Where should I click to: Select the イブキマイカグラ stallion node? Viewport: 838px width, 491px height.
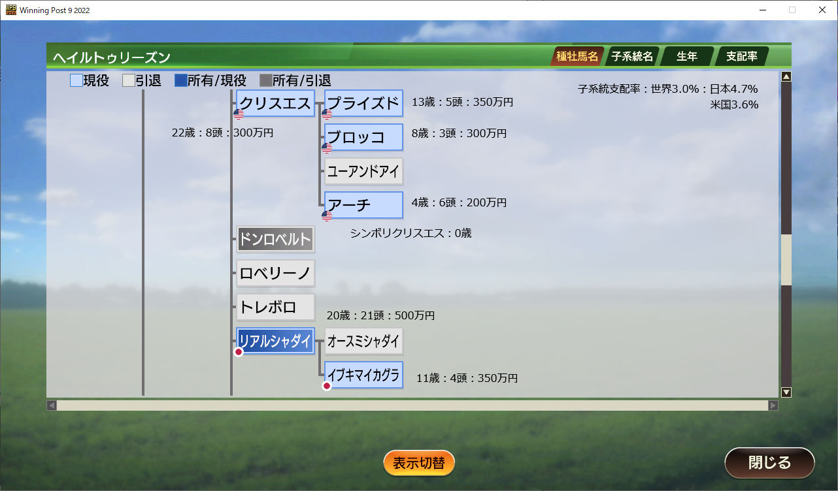[363, 375]
